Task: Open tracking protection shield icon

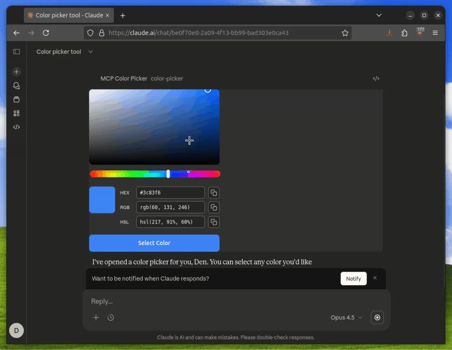Action: tap(90, 33)
